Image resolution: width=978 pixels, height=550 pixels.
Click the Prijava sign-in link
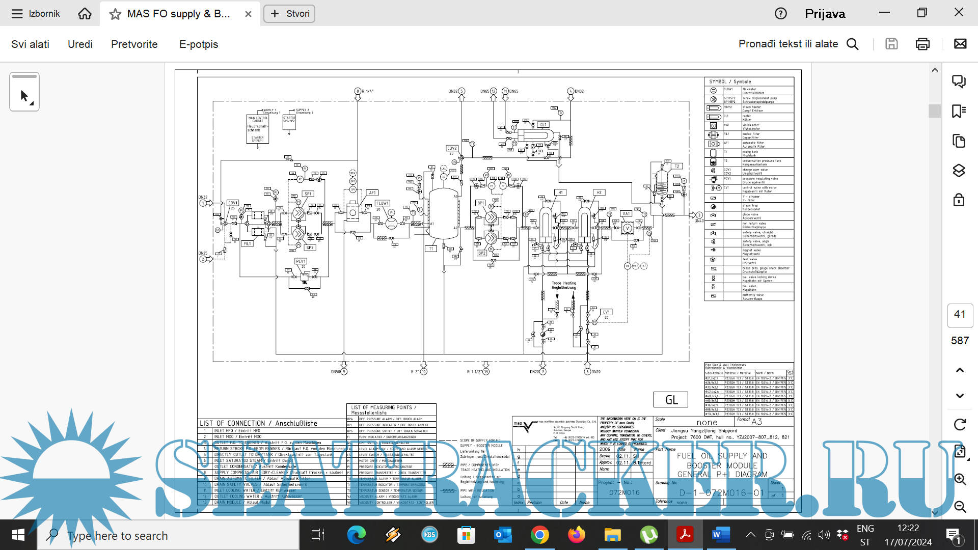[825, 14]
